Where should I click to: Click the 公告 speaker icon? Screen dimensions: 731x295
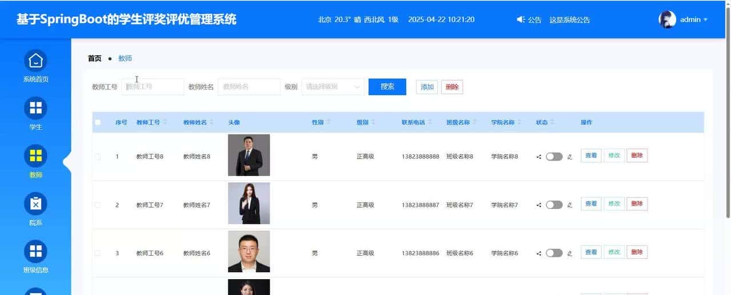pyautogui.click(x=520, y=19)
